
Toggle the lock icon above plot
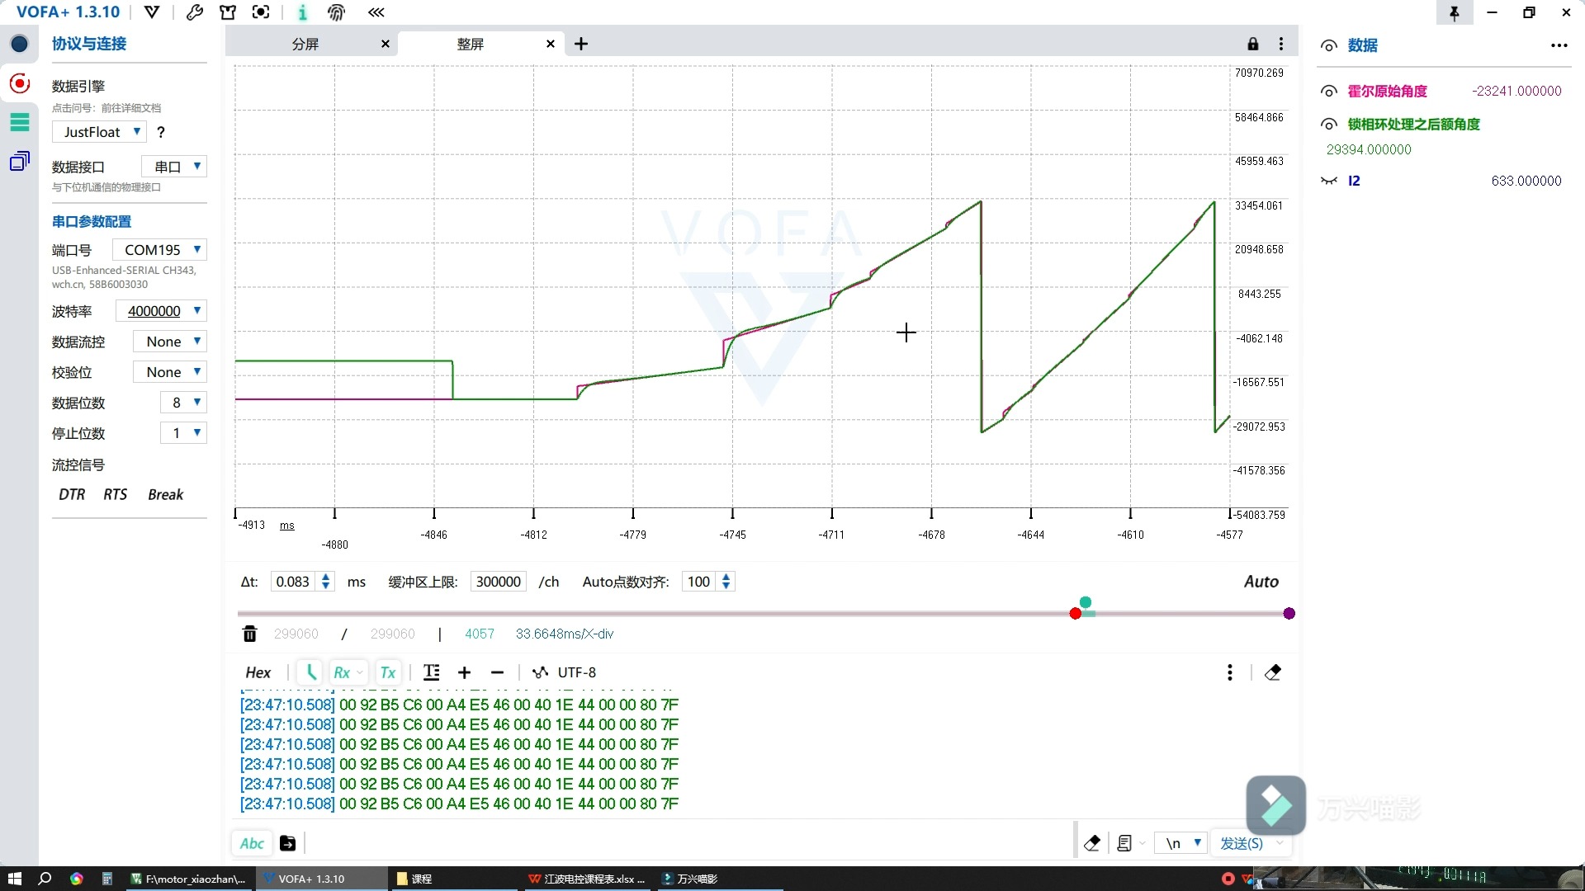[1253, 44]
